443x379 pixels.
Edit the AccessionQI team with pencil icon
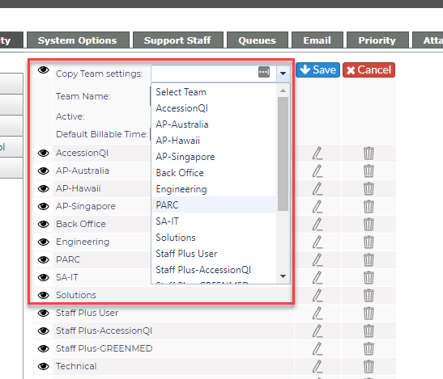click(317, 154)
